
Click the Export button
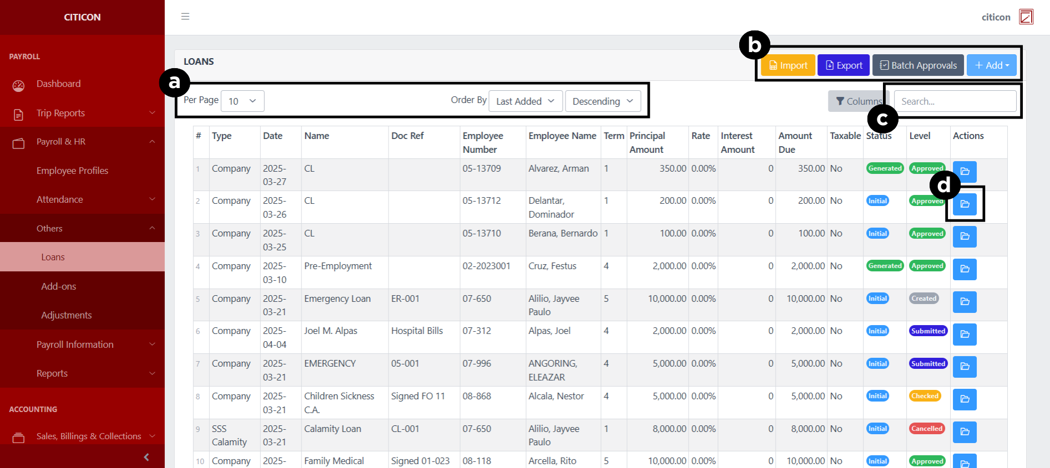point(844,65)
